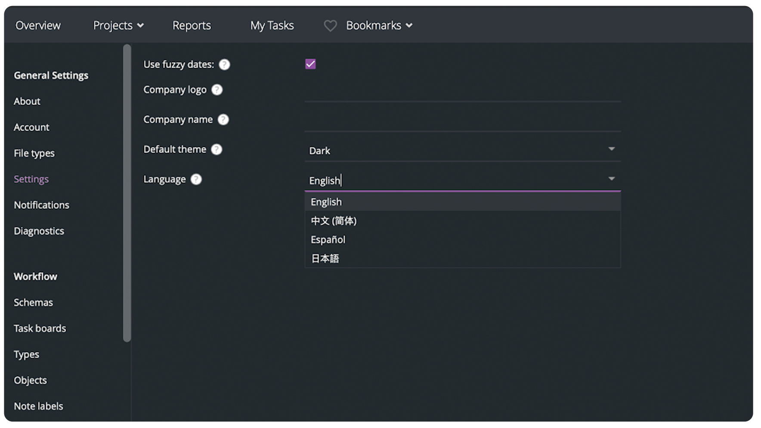Open the Reports page
This screenshot has height=428, width=761.
tap(192, 25)
